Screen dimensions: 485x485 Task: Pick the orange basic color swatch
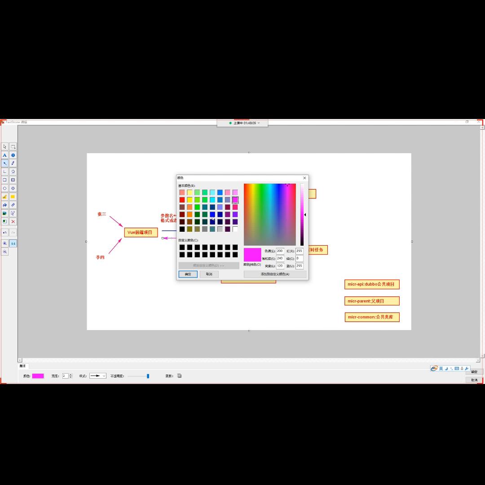click(x=190, y=214)
